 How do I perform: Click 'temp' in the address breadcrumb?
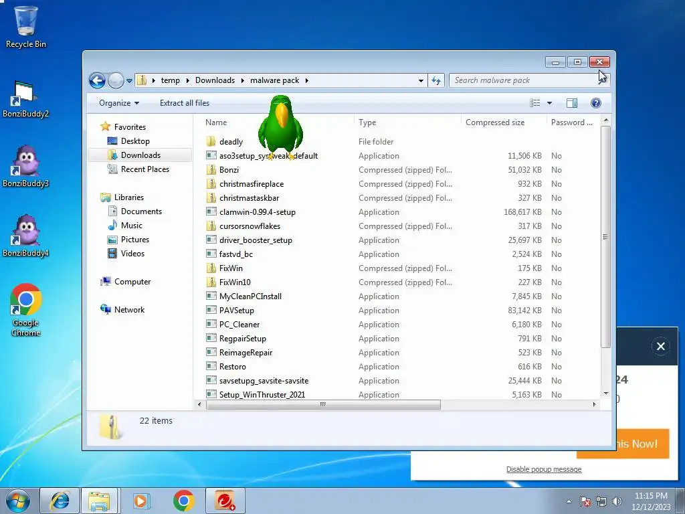pos(171,80)
